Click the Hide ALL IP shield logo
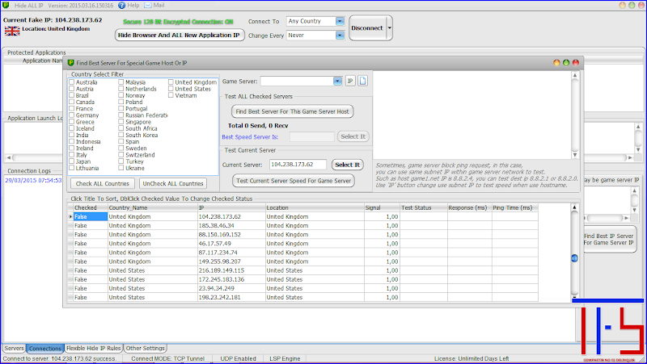The image size is (647, 364). 6,5
